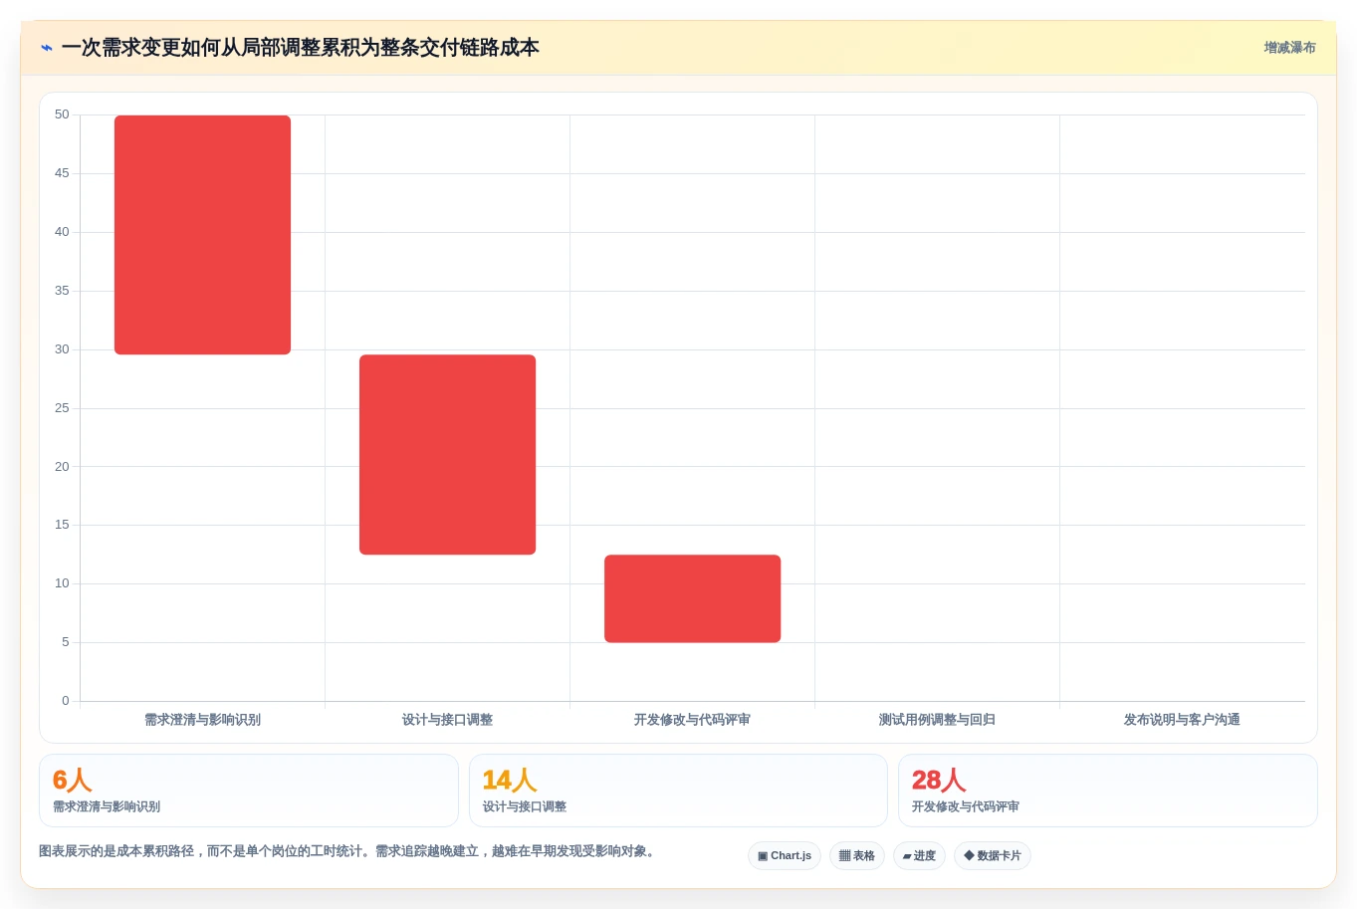Click the y-axis value 15
Viewport: 1357px width, 909px height.
pos(62,525)
